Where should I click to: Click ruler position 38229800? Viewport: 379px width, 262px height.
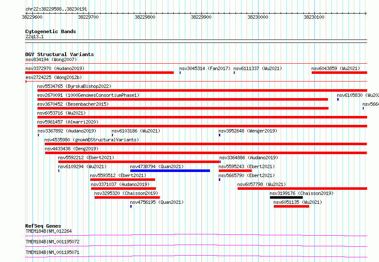pyautogui.click(x=145, y=17)
